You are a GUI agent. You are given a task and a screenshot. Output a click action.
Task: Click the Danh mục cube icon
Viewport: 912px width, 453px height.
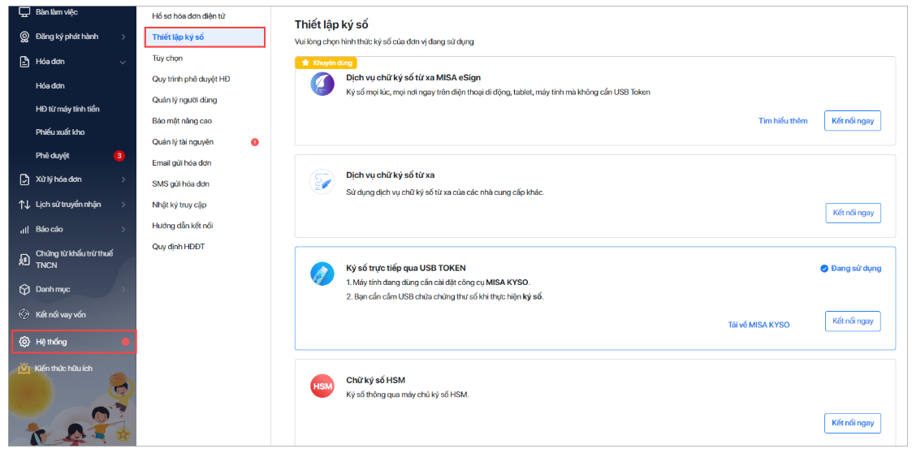tap(24, 289)
